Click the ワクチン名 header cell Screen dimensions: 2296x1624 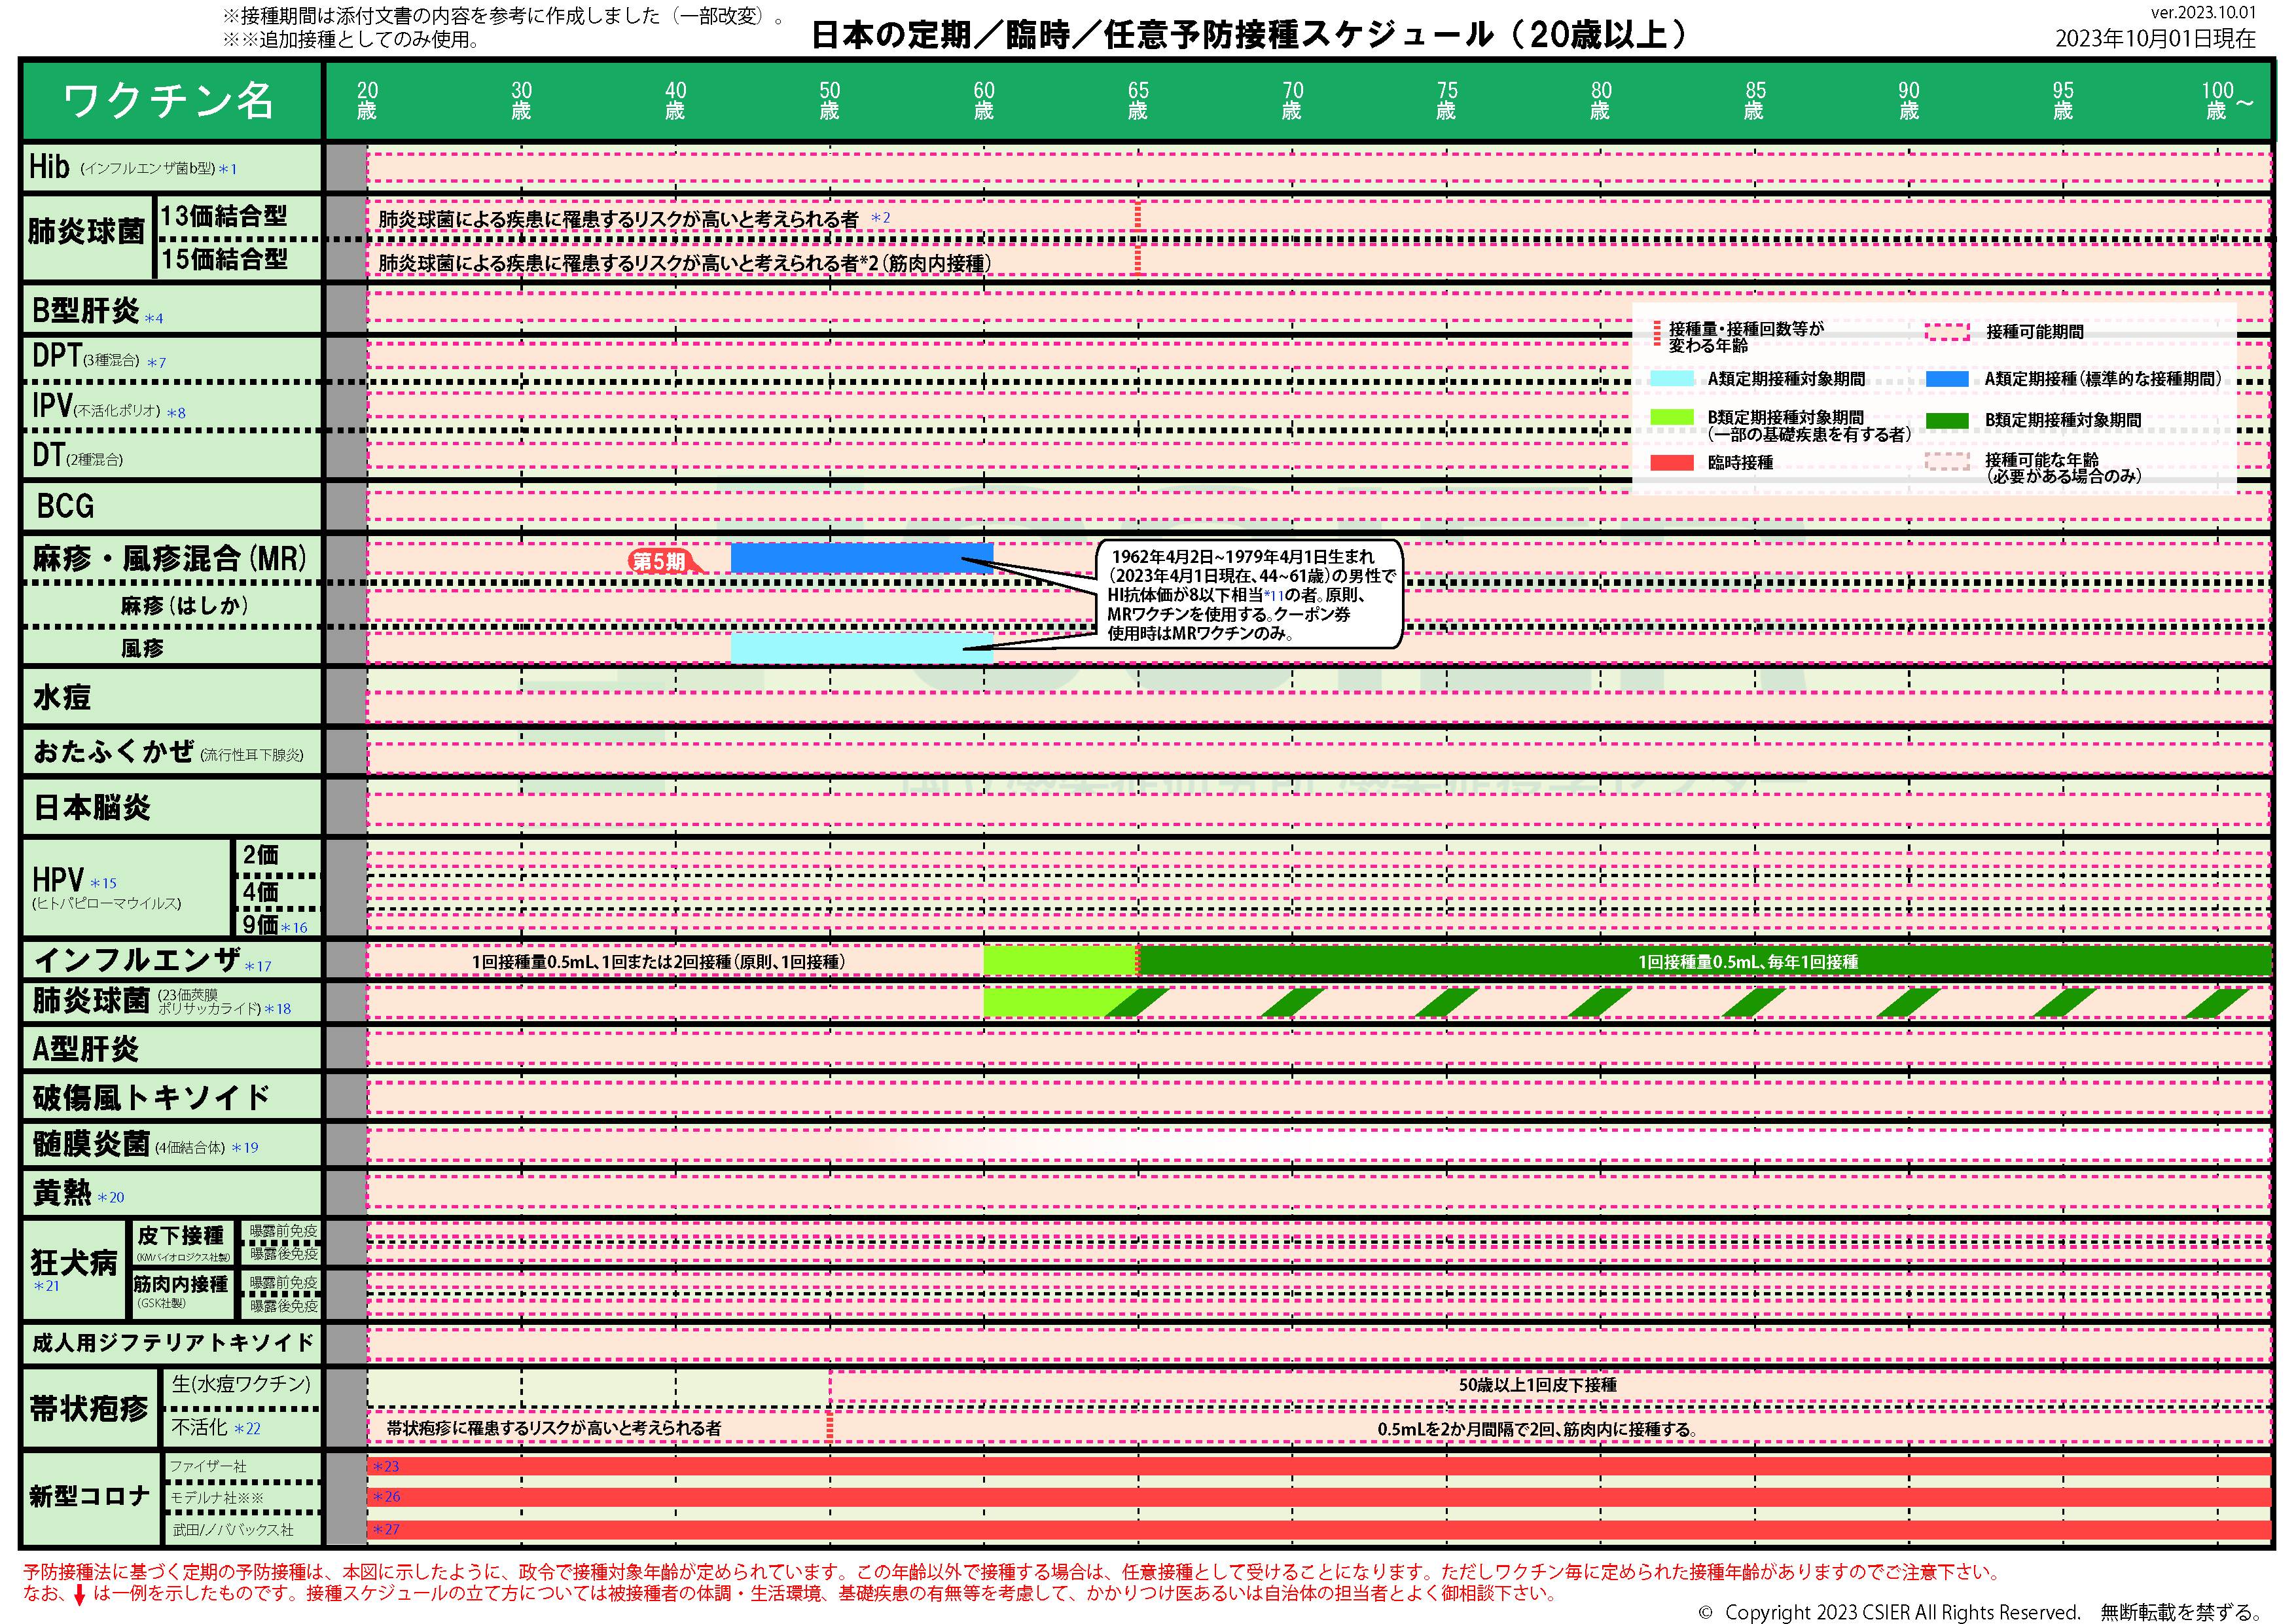(171, 100)
